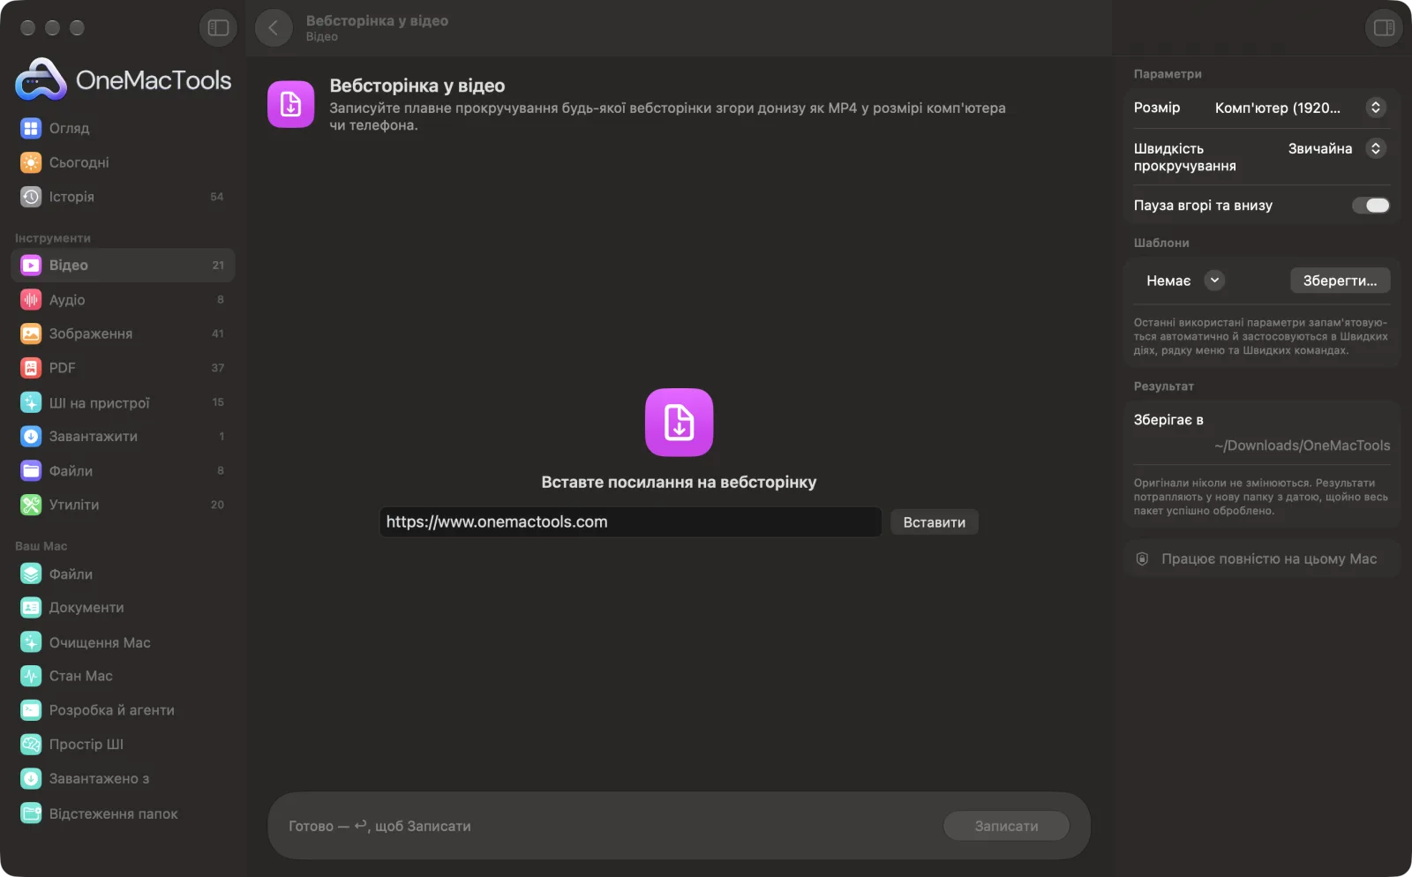
Task: Select the PDF tool icon
Action: coord(31,368)
